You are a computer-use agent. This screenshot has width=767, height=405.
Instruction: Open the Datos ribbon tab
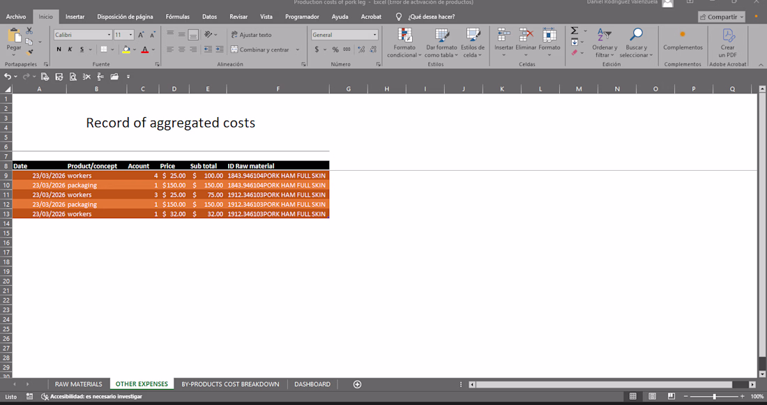pyautogui.click(x=209, y=17)
